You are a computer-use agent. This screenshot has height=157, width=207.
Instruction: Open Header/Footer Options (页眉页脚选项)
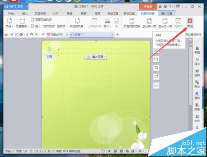[x=41, y=19]
